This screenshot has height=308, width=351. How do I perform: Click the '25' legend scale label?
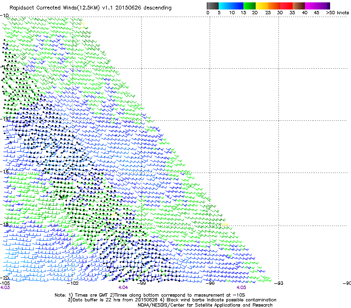point(268,13)
